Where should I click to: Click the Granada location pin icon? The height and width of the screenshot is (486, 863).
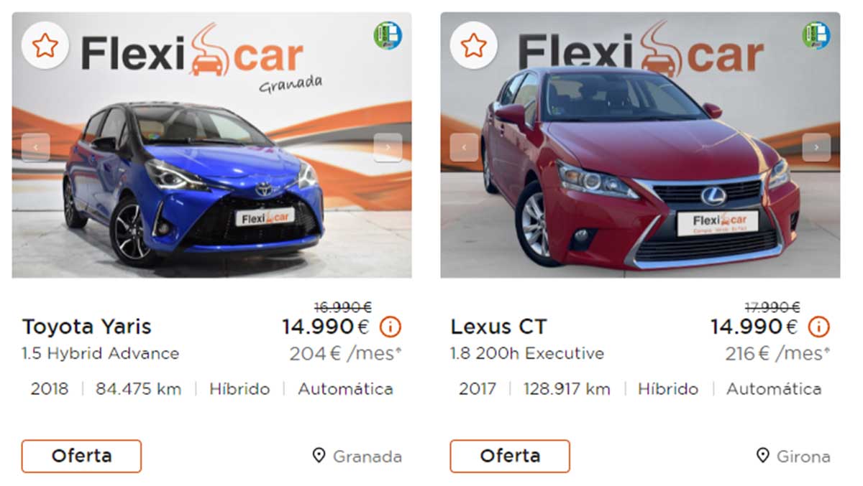pos(319,456)
